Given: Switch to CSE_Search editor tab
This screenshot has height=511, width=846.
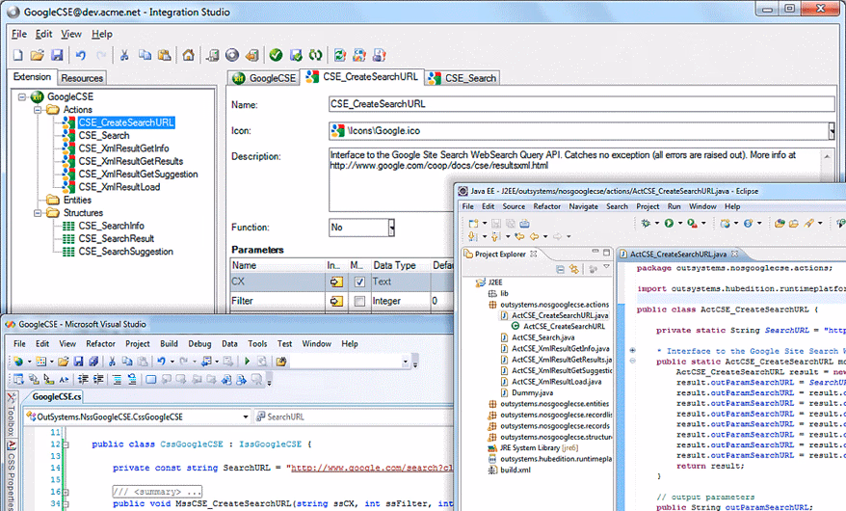Looking at the screenshot, I should click(x=462, y=78).
